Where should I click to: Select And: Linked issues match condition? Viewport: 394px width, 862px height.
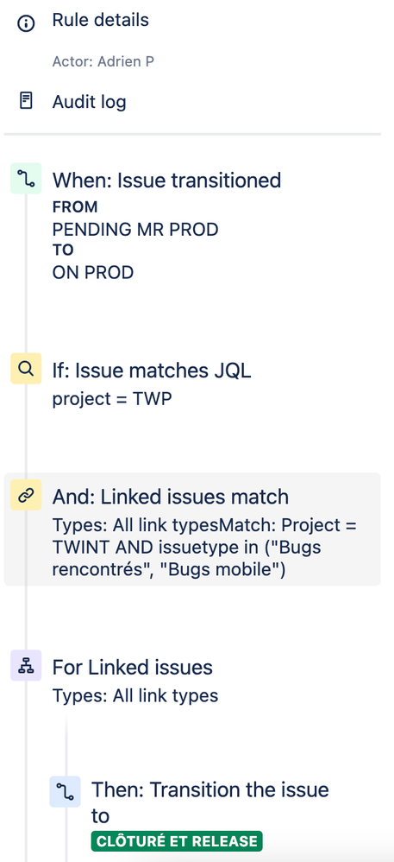coord(192,529)
